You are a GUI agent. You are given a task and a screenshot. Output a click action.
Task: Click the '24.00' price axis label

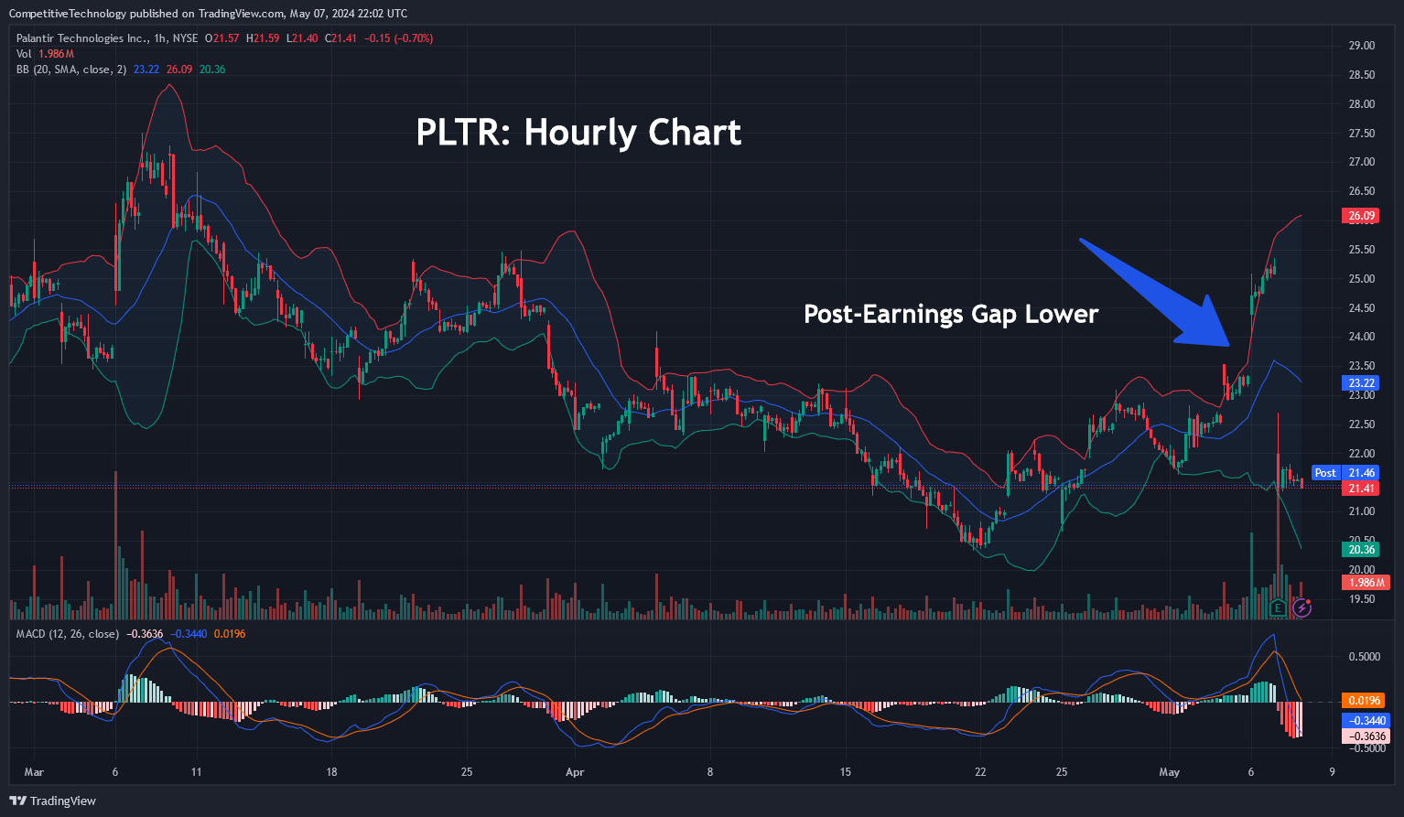click(x=1362, y=337)
